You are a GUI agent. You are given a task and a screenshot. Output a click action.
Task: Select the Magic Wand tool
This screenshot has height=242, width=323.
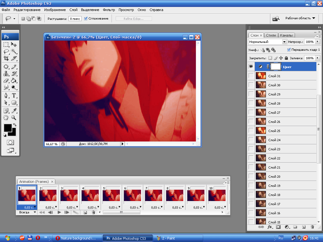tap(14, 51)
